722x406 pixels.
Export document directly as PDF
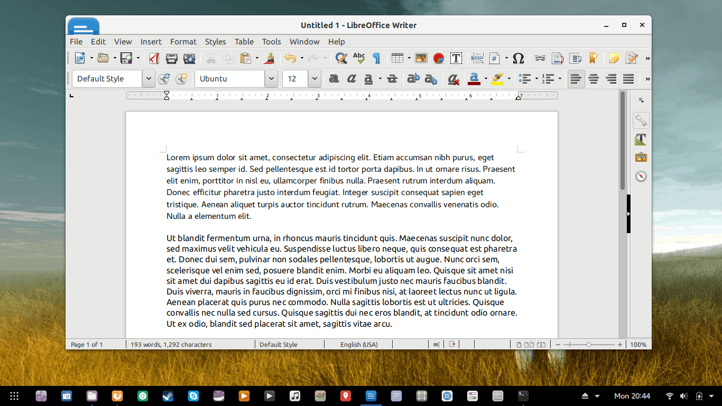pyautogui.click(x=154, y=58)
